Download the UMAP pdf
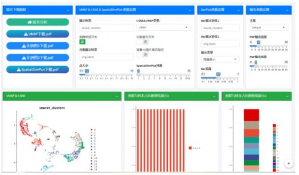Image resolution: width=299 pixels, height=175 pixels. point(38,34)
